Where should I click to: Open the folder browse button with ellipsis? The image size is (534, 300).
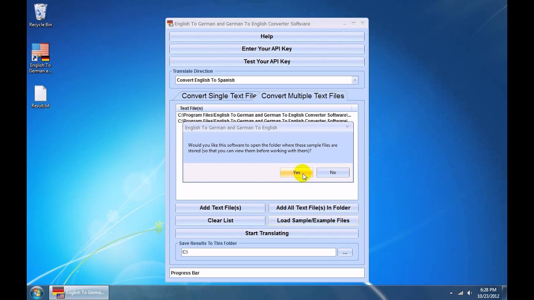[345, 252]
